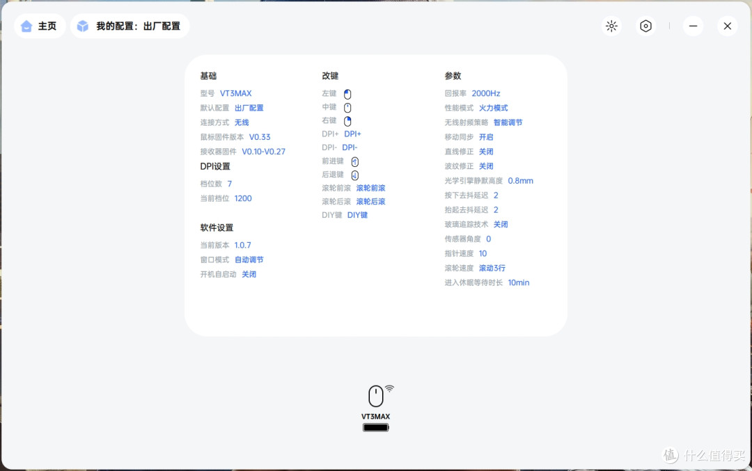This screenshot has width=752, height=471.
Task: Click 滚轮速度 value 滚动3行
Action: [492, 269]
